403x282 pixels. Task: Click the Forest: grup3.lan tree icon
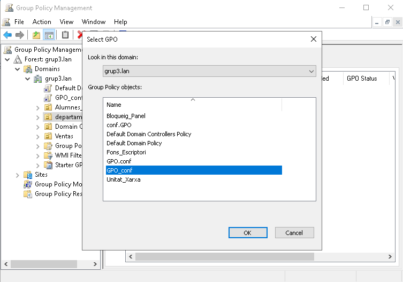[x=18, y=59]
